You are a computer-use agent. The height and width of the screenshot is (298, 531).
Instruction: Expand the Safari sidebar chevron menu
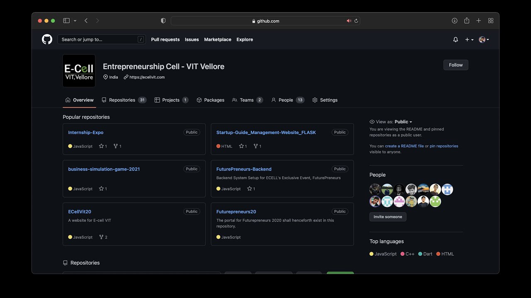(75, 21)
